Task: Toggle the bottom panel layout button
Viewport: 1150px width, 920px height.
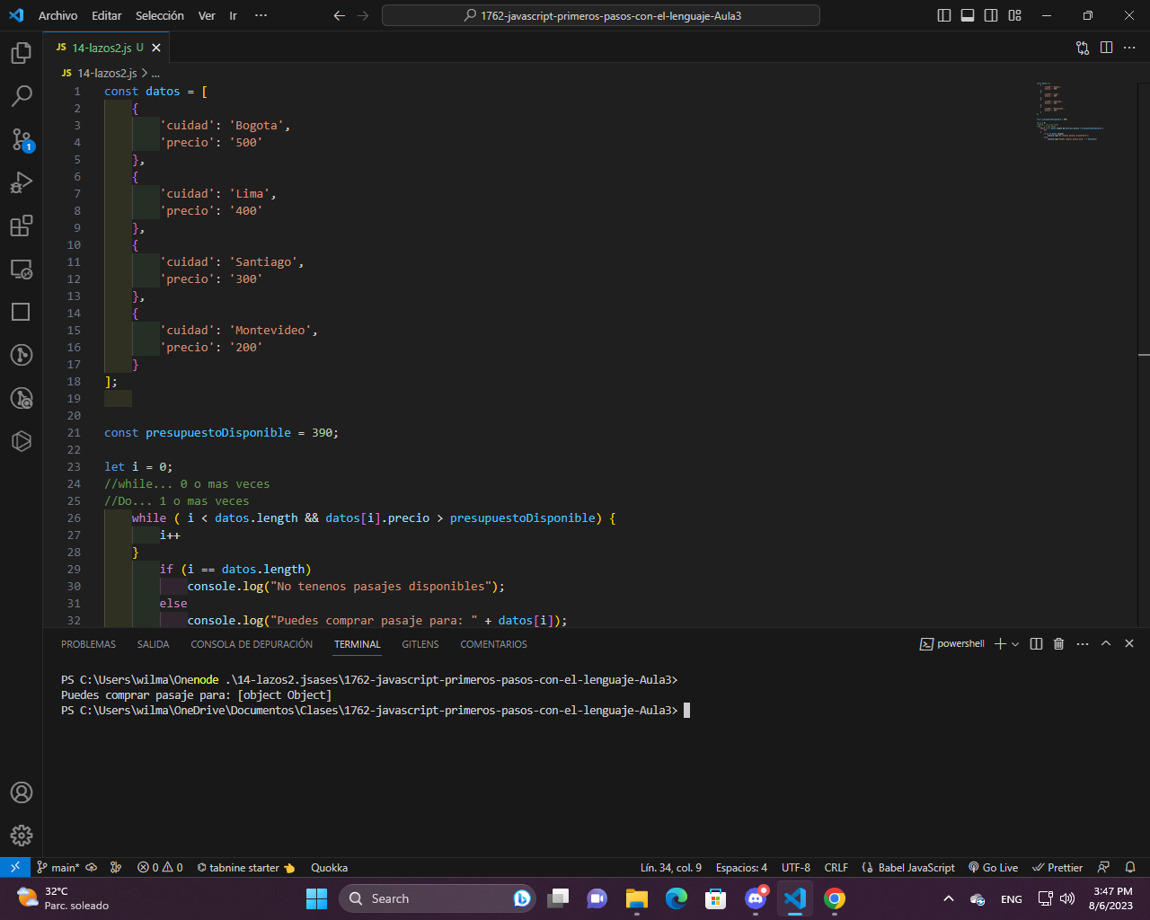Action: [968, 15]
